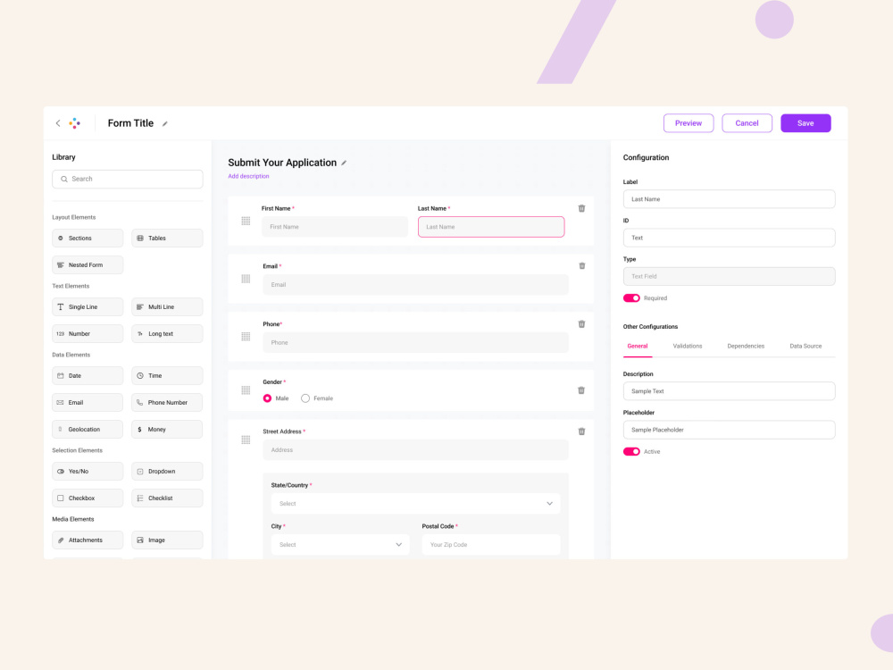This screenshot has width=893, height=670.
Task: Delete the Email field
Action: (x=581, y=266)
